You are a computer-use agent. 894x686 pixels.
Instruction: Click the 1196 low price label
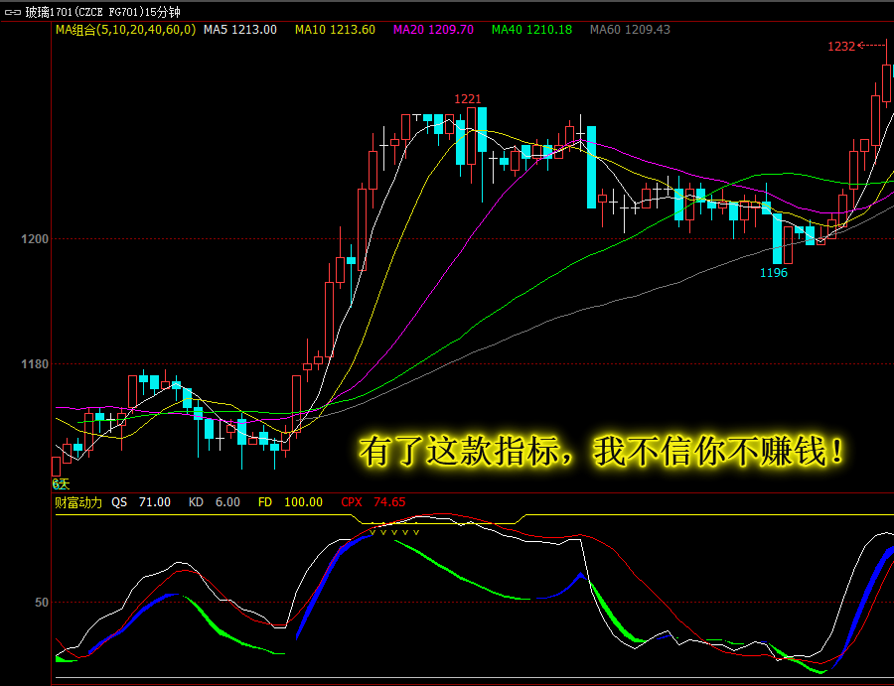pyautogui.click(x=774, y=273)
